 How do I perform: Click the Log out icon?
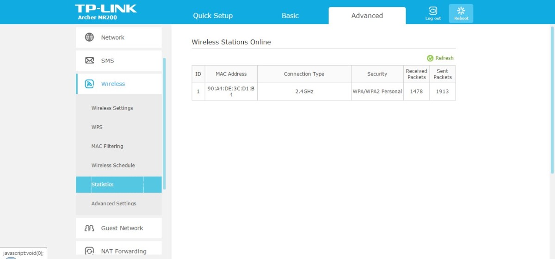(433, 11)
